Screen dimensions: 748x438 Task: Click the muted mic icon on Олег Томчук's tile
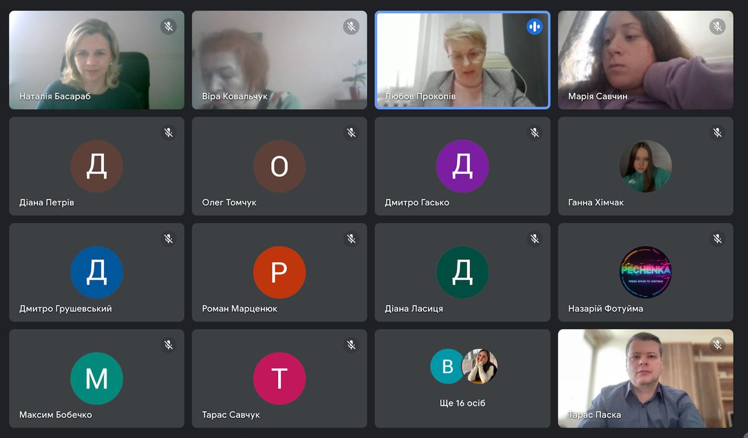(351, 133)
